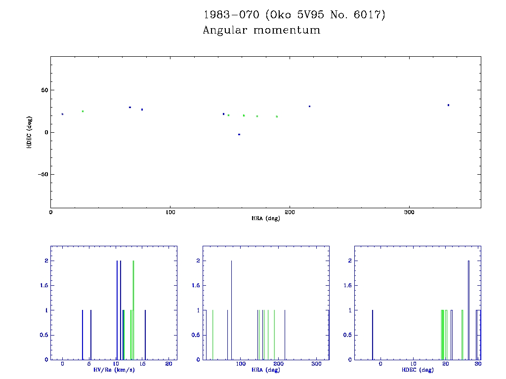This screenshot has width=506, height=379.
Task: Click the "300" x-axis tick label of the top scatter plot
Action: (x=409, y=212)
